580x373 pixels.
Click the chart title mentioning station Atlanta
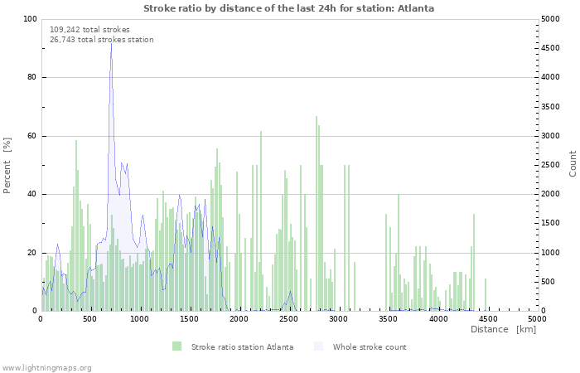pos(289,8)
